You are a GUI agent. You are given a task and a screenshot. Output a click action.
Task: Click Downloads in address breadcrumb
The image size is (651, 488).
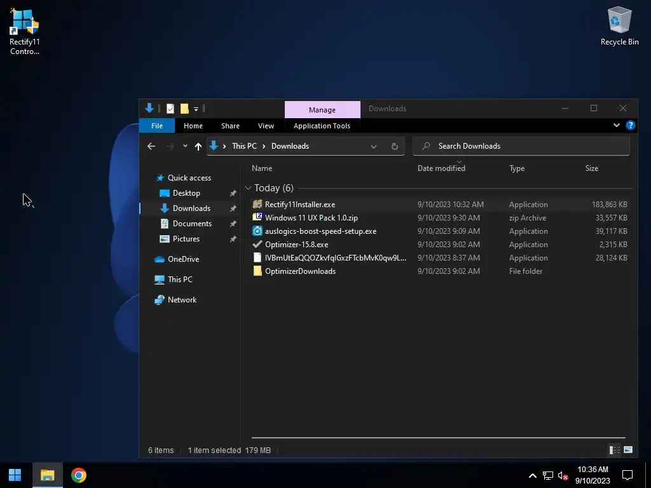290,146
